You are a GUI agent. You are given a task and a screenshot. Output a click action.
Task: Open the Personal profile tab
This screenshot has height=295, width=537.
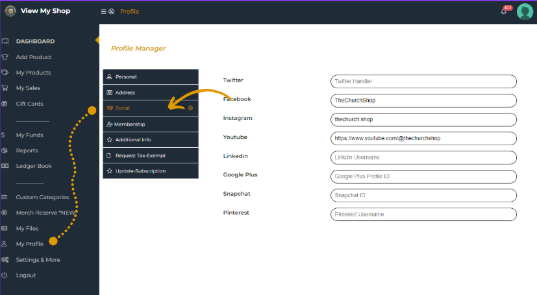point(151,77)
